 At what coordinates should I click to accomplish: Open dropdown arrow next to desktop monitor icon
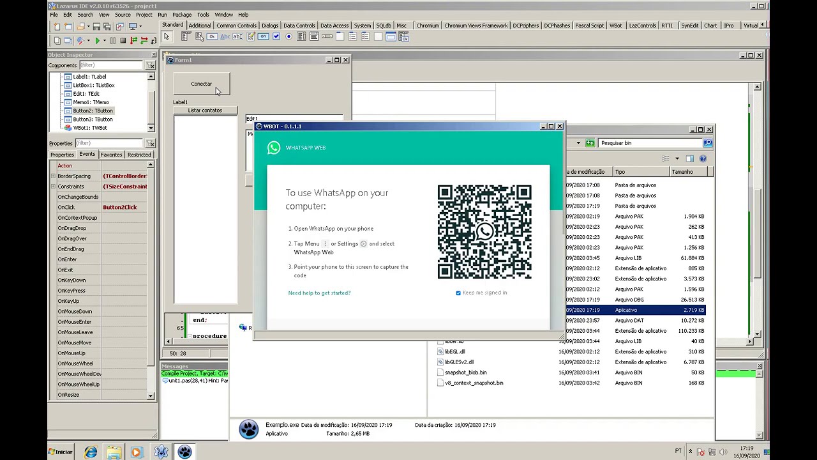click(140, 26)
